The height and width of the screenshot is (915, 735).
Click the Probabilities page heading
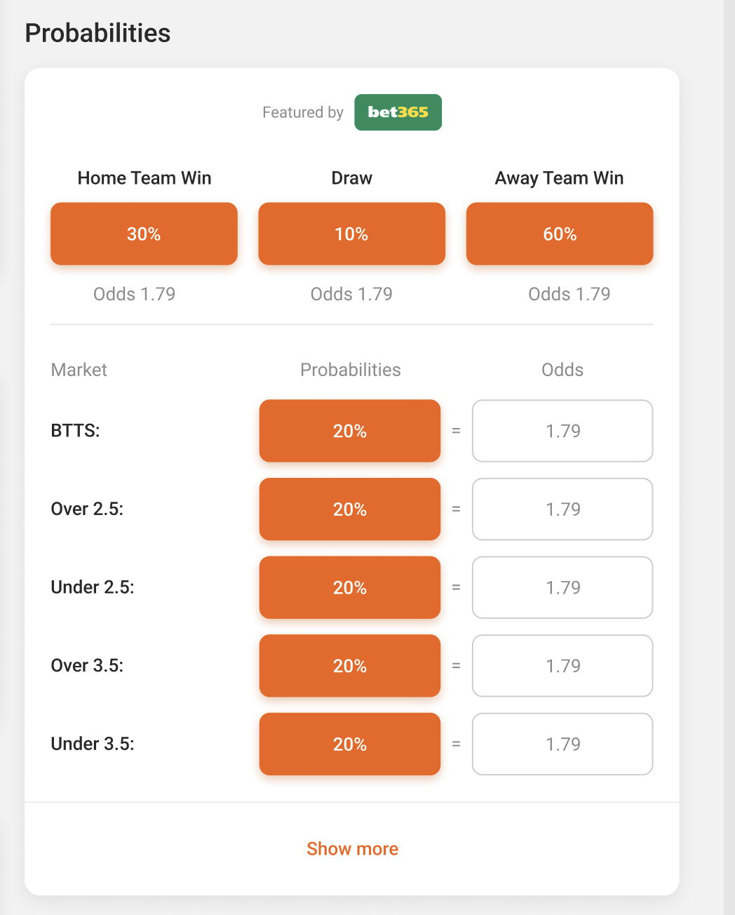[x=97, y=33]
